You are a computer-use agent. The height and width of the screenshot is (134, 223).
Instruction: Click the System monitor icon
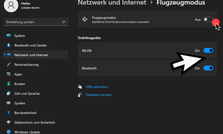9,36
